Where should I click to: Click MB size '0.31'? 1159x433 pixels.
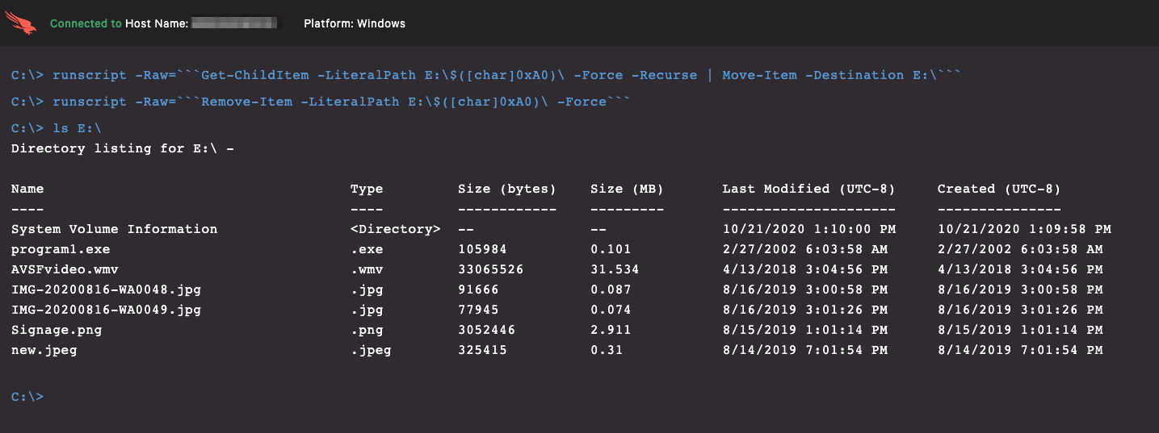tap(607, 350)
